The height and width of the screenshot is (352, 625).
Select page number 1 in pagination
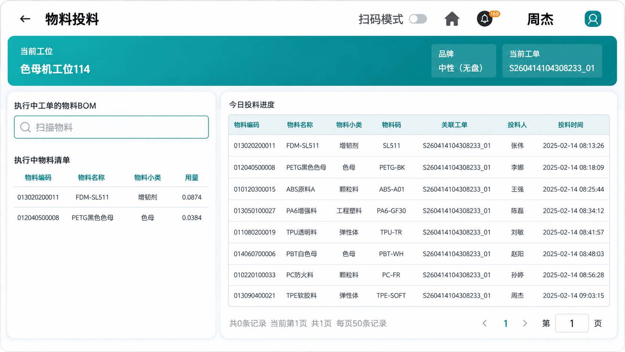click(x=505, y=323)
